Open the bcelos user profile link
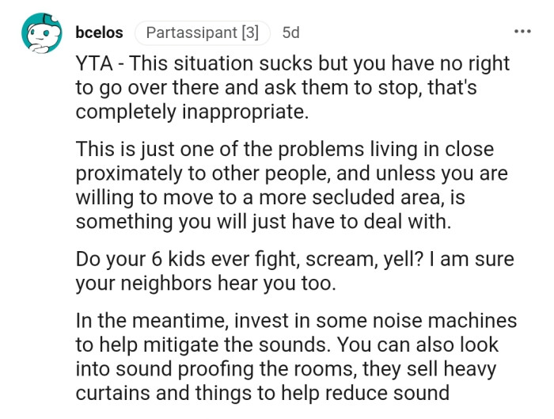This screenshot has width=554, height=419. pyautogui.click(x=99, y=33)
